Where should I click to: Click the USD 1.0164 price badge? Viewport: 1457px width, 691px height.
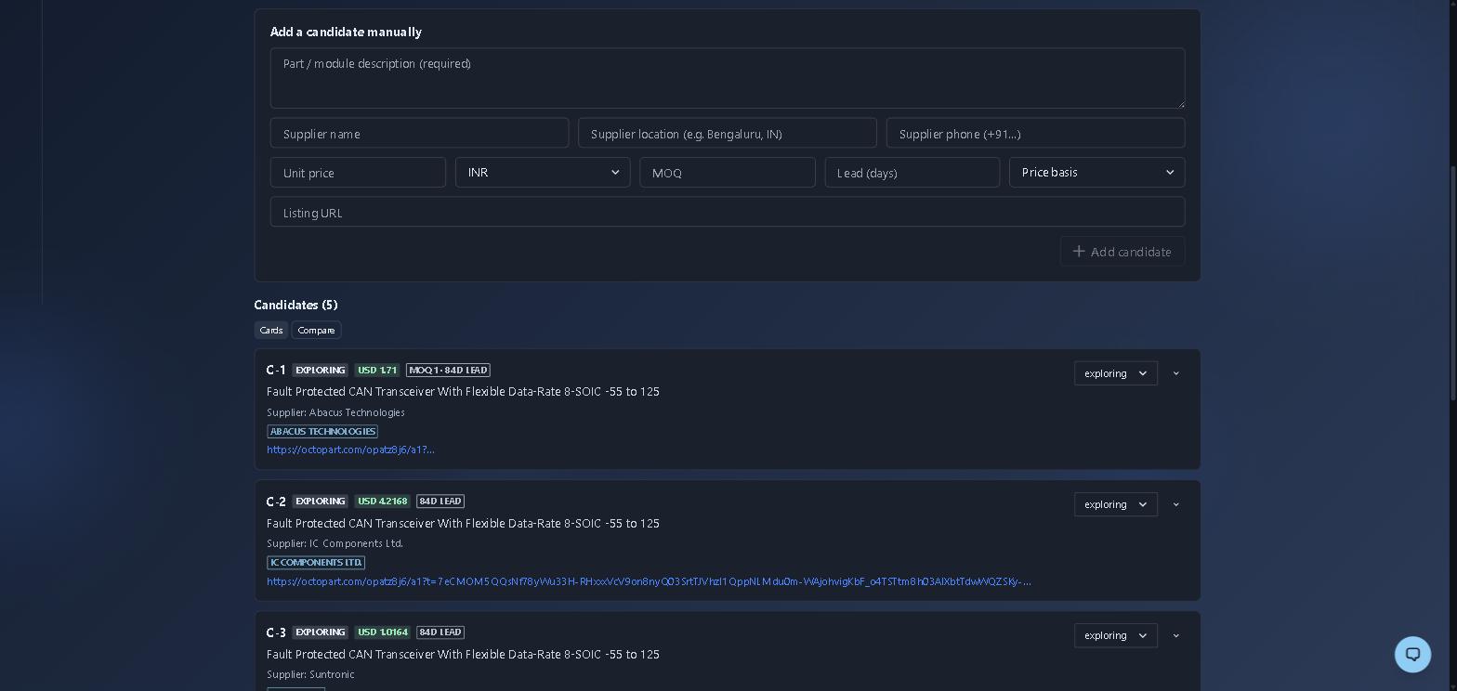(382, 632)
